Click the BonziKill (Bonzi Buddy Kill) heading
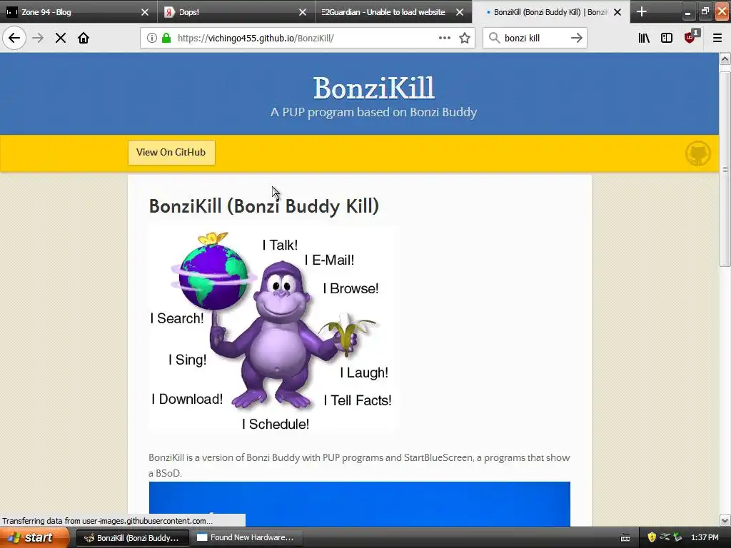 (x=264, y=206)
